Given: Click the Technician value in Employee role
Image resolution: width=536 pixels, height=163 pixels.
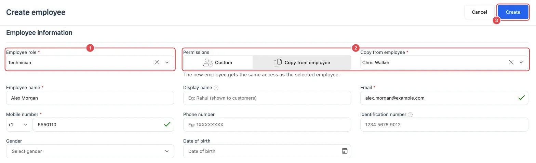Looking at the screenshot, I should 19,62.
